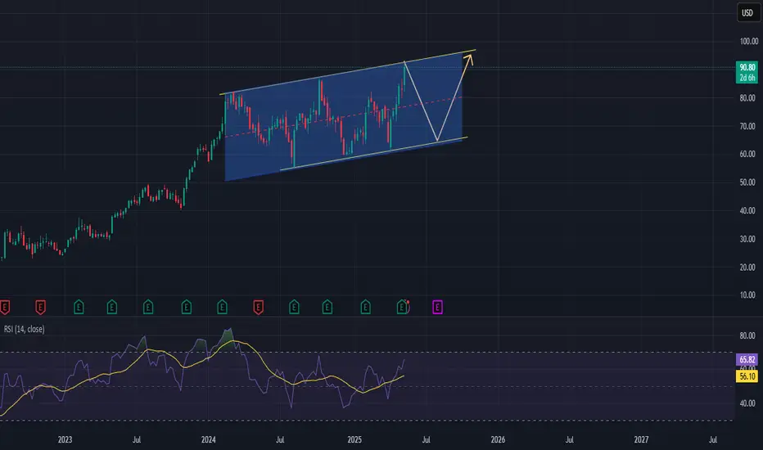Click the 50.00 price axis label
This screenshot has width=763, height=450.
pos(747,182)
